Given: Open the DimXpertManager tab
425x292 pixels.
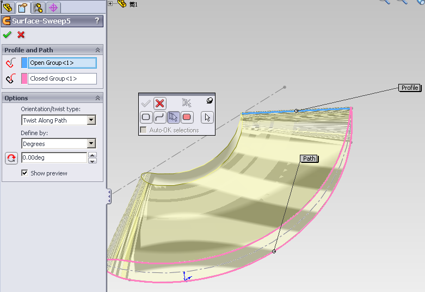Looking at the screenshot, I should coord(53,7).
